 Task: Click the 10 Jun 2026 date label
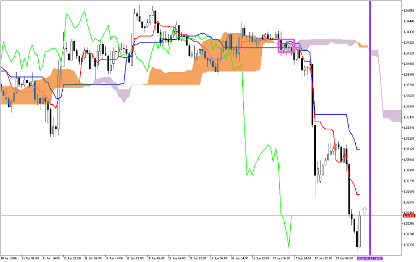(9, 258)
